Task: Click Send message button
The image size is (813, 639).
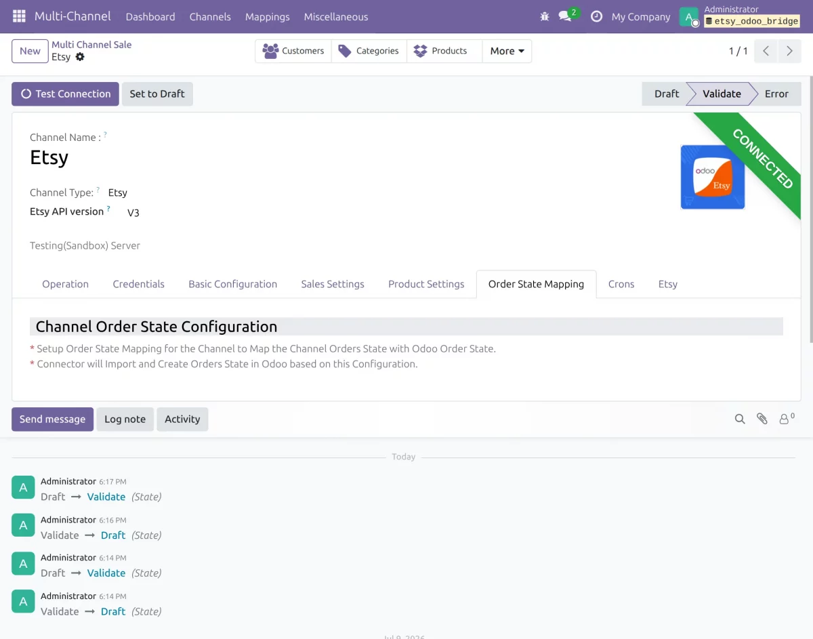Action: click(52, 419)
